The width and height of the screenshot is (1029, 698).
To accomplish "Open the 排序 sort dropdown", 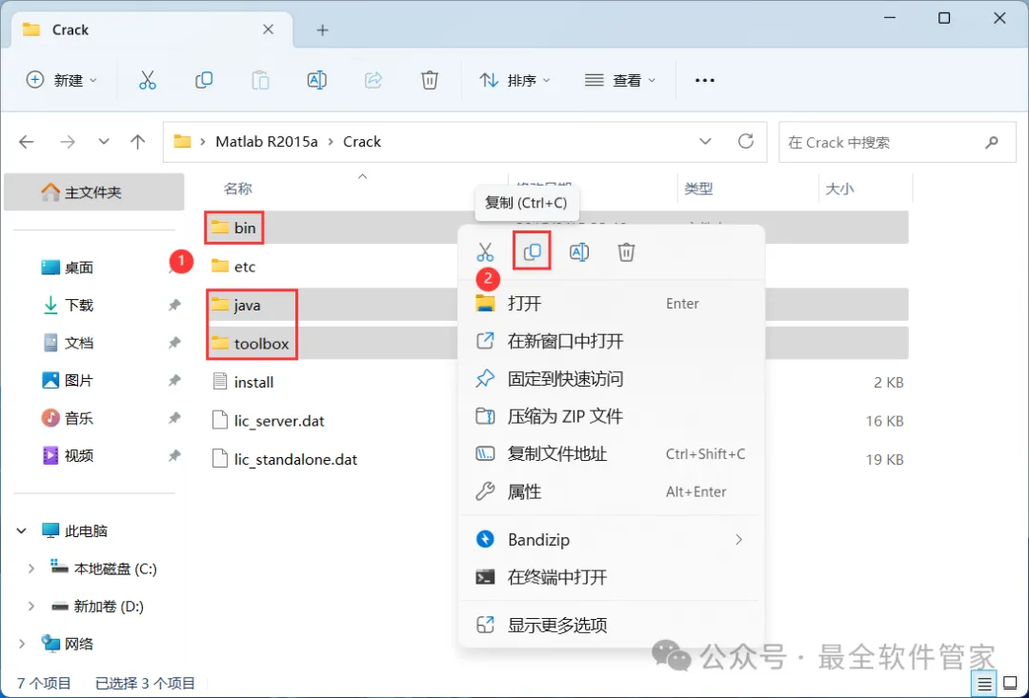I will tap(515, 80).
